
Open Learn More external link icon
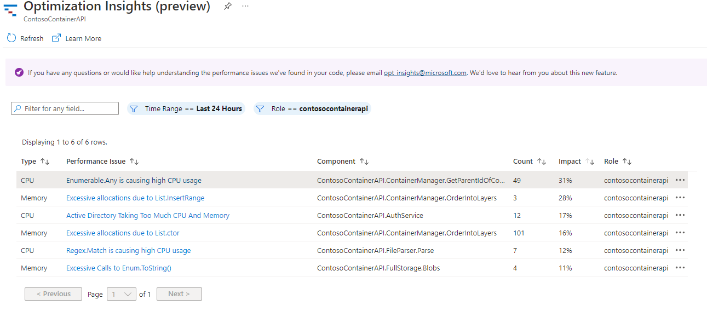coord(56,38)
